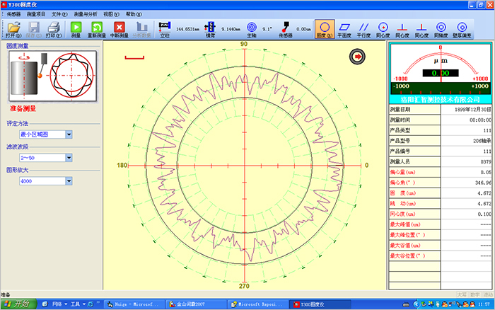Screen dimensions: 495x310
Task: Click the 重新测量 (Re-measure) icon
Action: pos(97,28)
